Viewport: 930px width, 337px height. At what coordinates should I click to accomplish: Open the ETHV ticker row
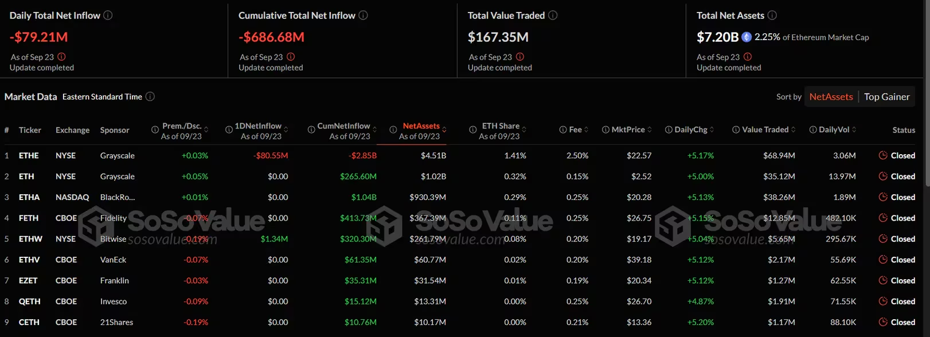tap(29, 260)
